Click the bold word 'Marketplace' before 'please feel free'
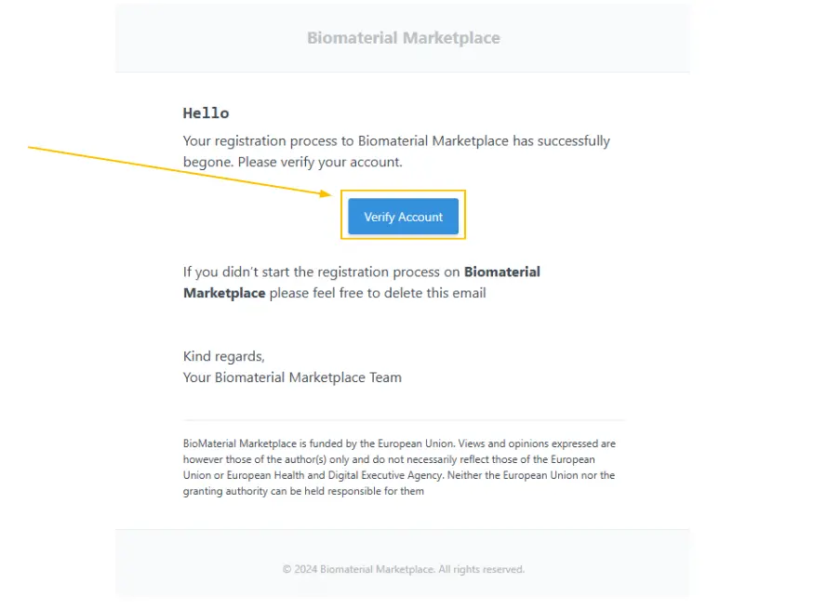The height and width of the screenshot is (609, 813). [224, 293]
